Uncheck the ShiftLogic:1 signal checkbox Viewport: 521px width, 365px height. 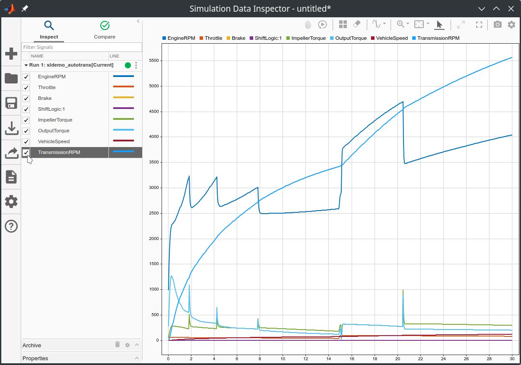26,109
